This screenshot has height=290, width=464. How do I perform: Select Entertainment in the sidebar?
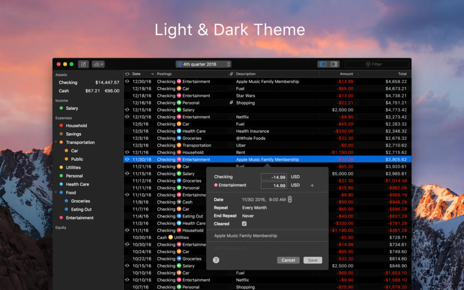[79, 218]
